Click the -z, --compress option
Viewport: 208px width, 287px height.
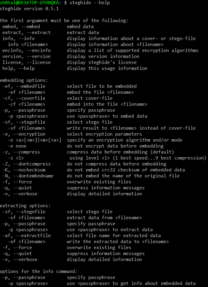[21, 152]
